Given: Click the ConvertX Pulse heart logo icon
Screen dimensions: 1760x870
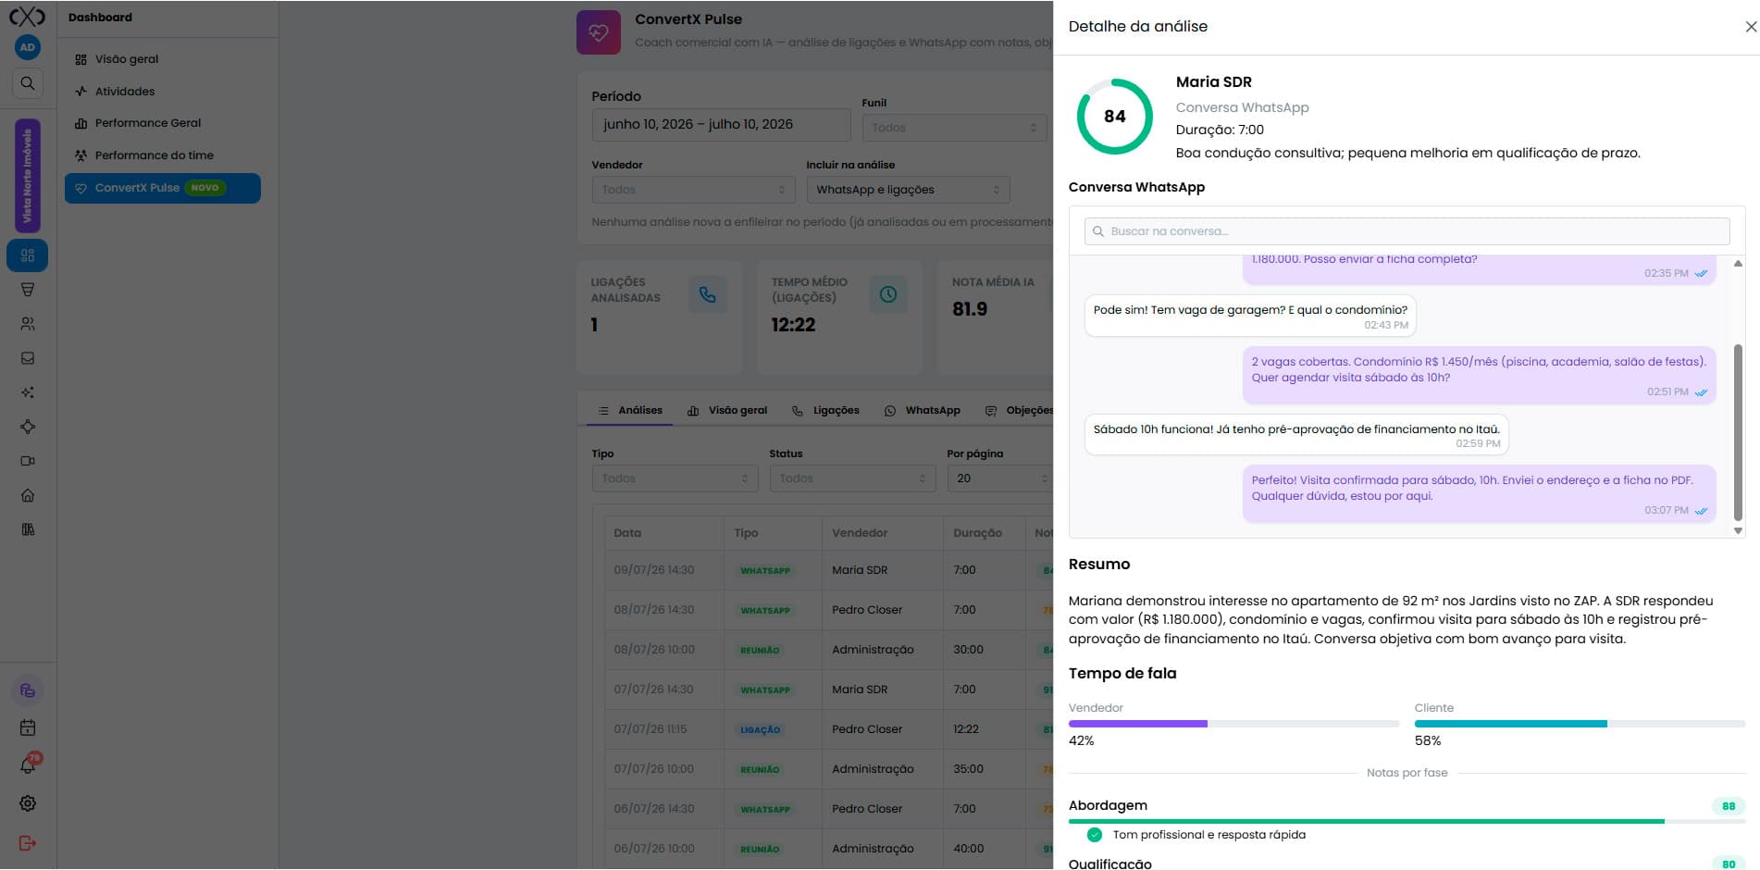Looking at the screenshot, I should (x=599, y=32).
